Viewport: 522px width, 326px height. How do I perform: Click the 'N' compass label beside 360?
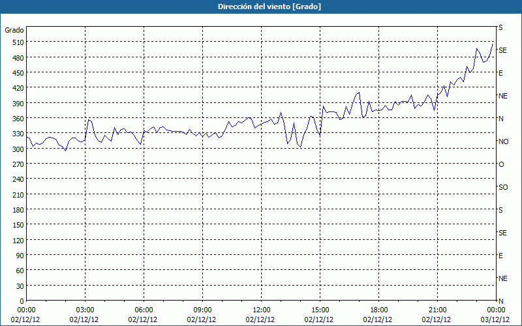tap(500, 119)
